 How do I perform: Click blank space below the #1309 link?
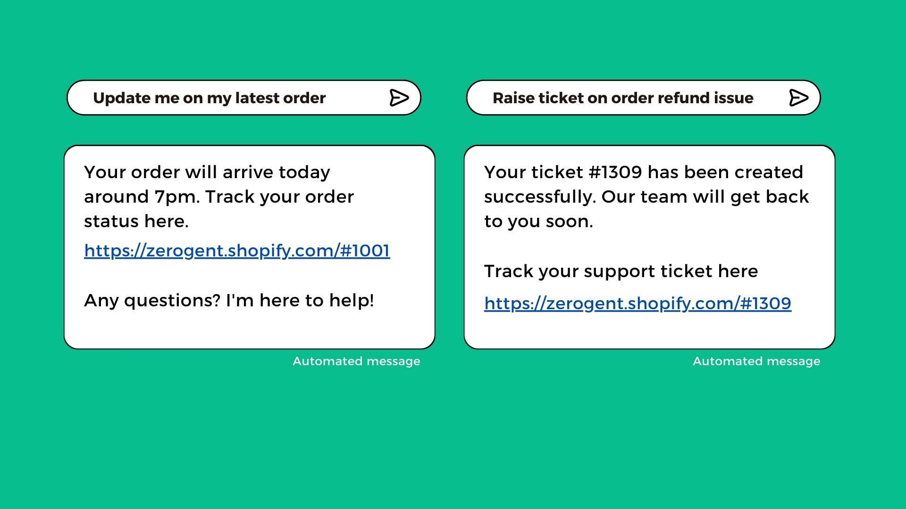649,332
